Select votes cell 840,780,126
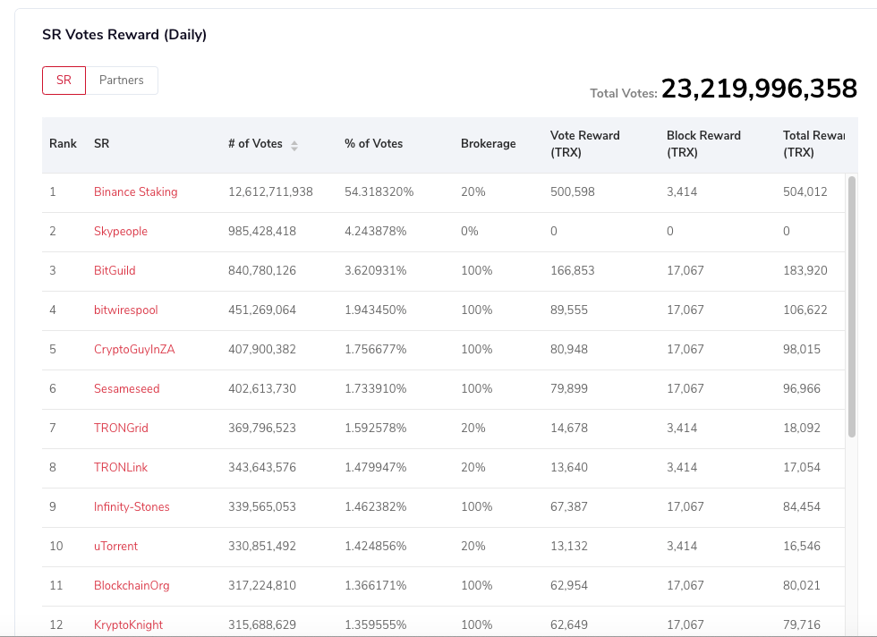The width and height of the screenshot is (877, 637). (261, 271)
